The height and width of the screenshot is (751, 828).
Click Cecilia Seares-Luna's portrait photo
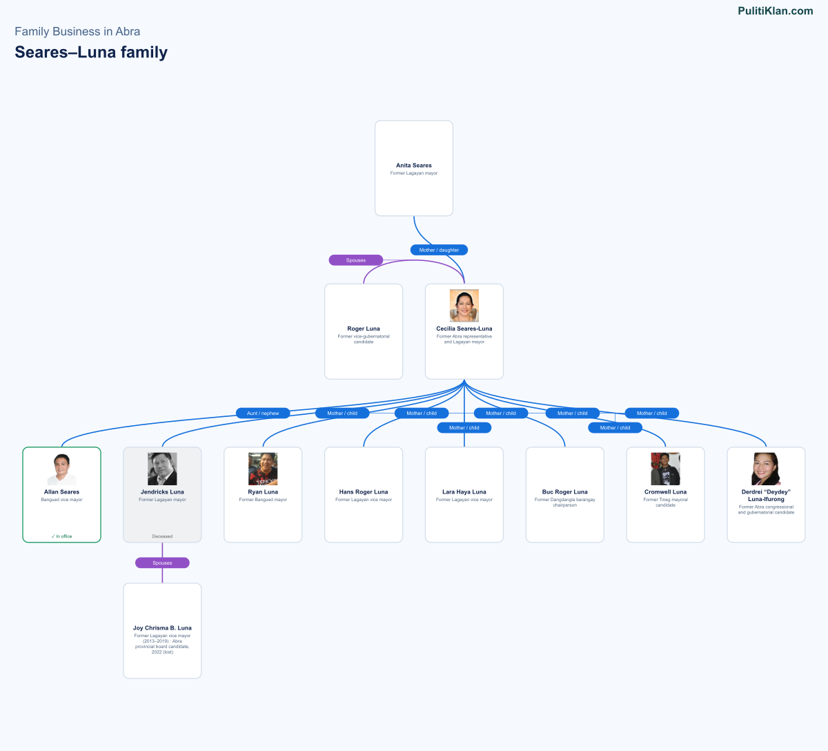464,306
